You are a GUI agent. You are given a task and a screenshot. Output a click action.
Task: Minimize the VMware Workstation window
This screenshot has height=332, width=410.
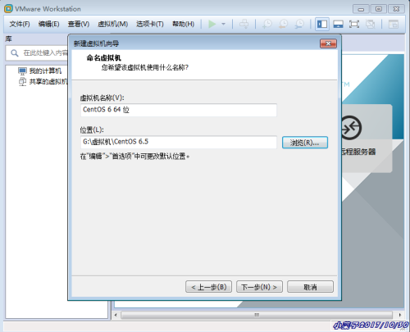(x=361, y=9)
